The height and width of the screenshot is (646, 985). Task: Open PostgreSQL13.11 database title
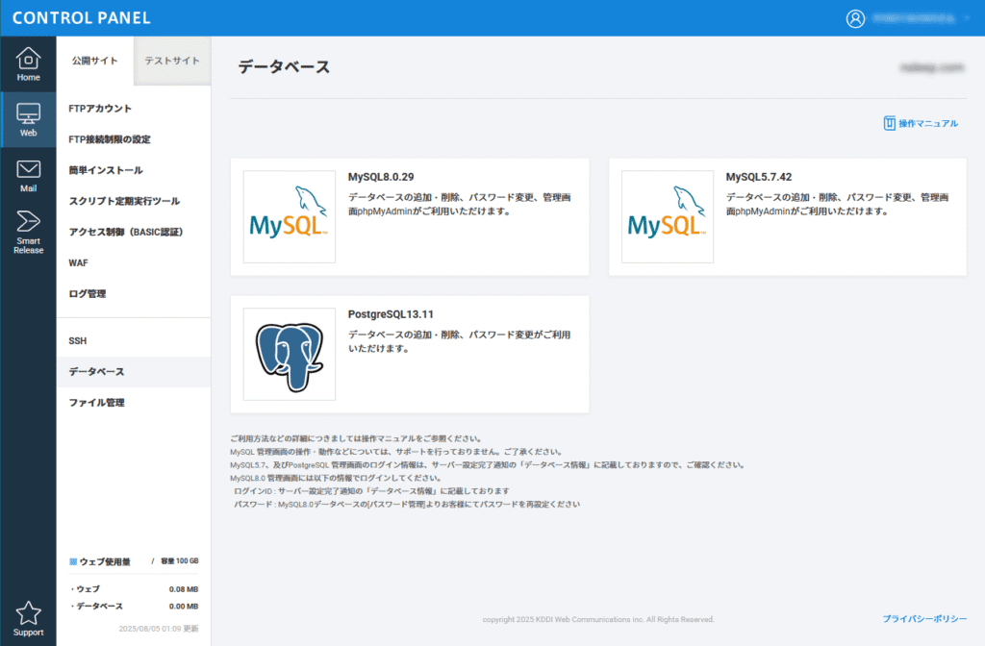pos(391,314)
